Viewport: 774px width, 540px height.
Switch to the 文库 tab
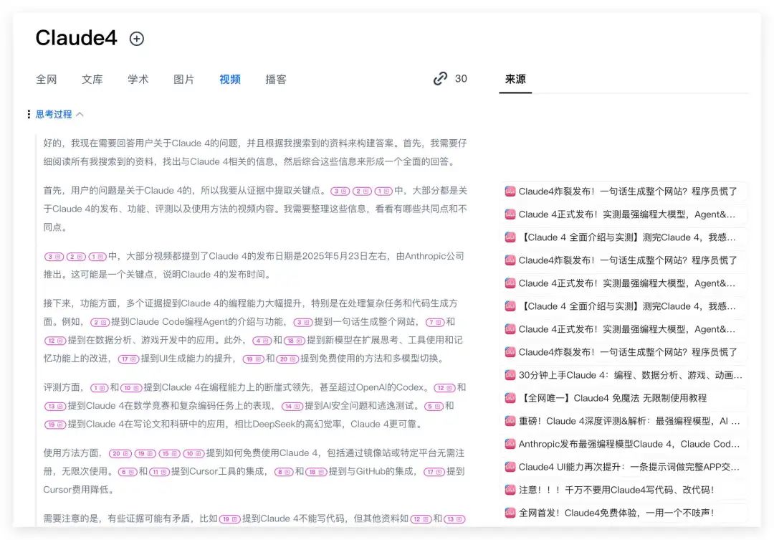click(x=92, y=79)
